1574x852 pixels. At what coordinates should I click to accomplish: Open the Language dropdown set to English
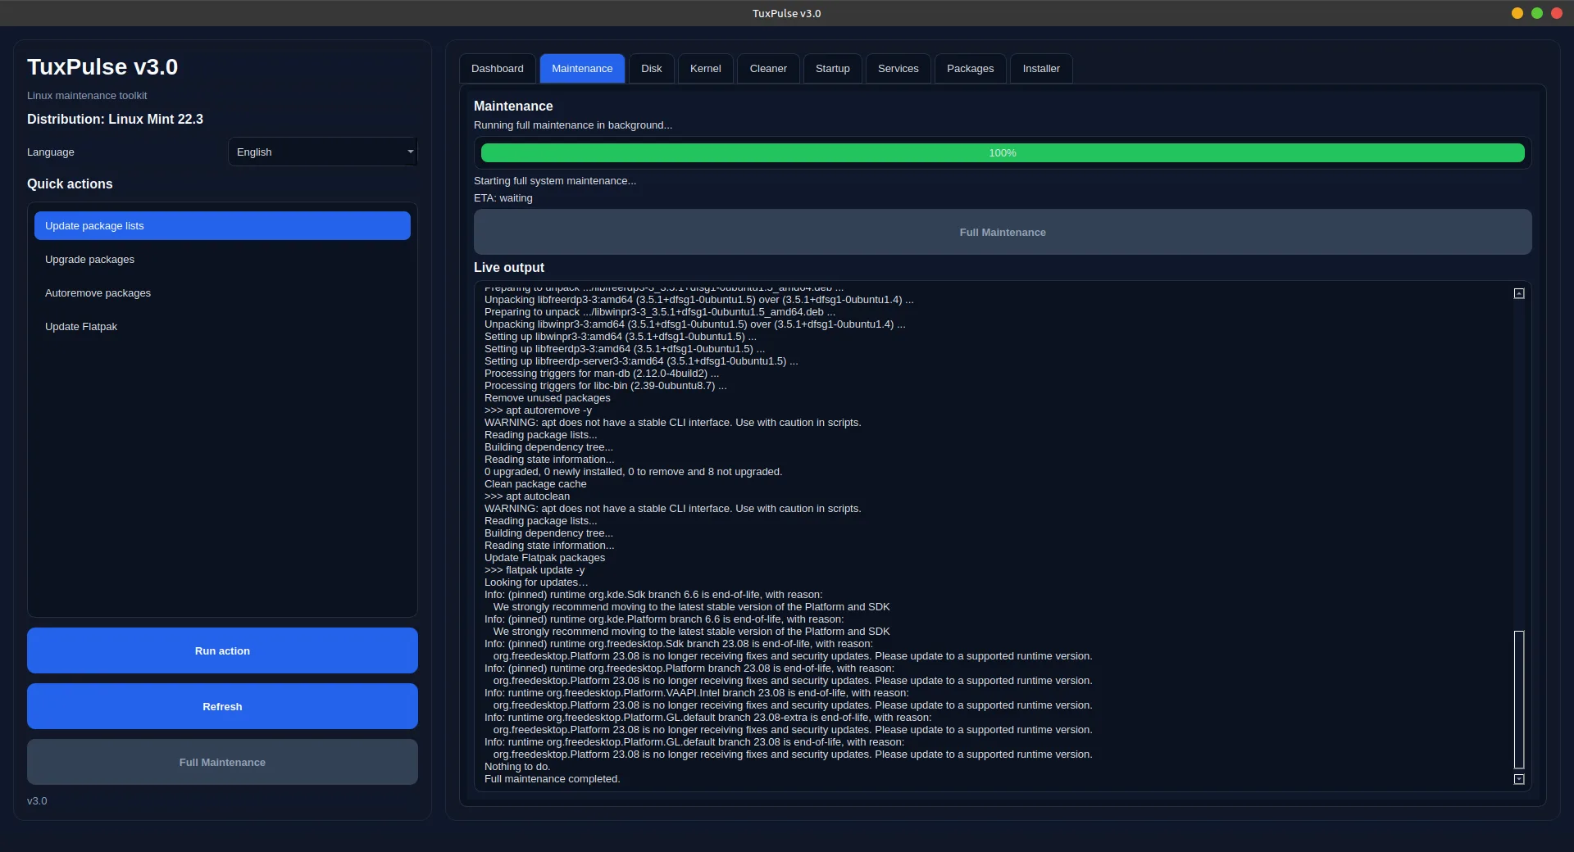pyautogui.click(x=323, y=152)
